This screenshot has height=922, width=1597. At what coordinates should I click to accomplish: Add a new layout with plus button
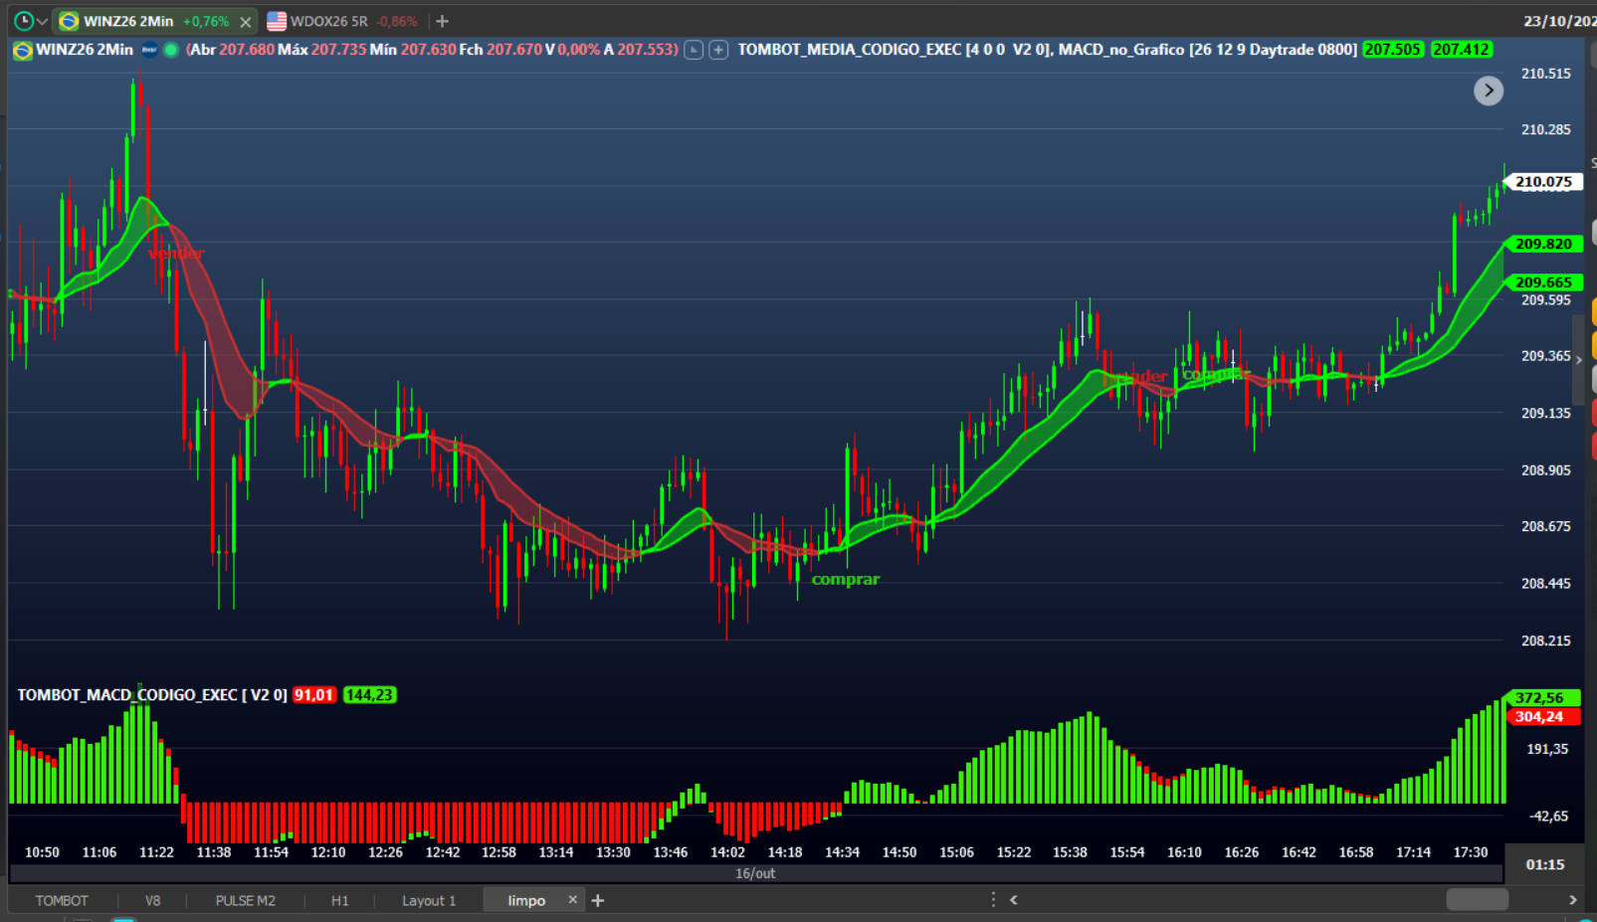click(x=598, y=900)
